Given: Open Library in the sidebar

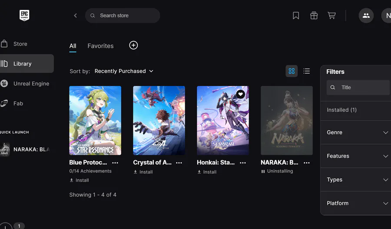Looking at the screenshot, I should coord(27,63).
